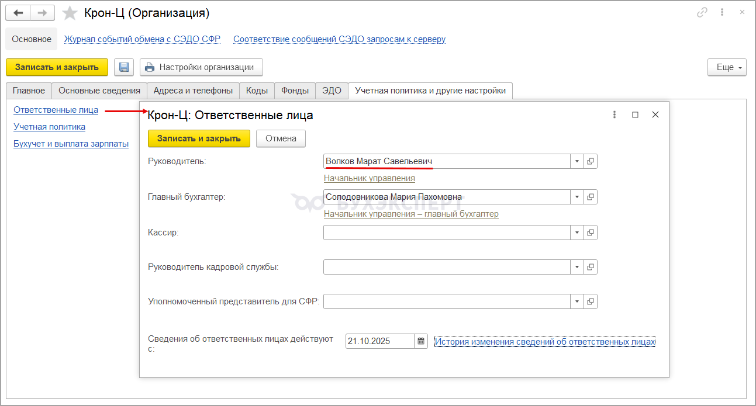Switch to the Основные сведения tab
The width and height of the screenshot is (756, 406).
[x=99, y=91]
